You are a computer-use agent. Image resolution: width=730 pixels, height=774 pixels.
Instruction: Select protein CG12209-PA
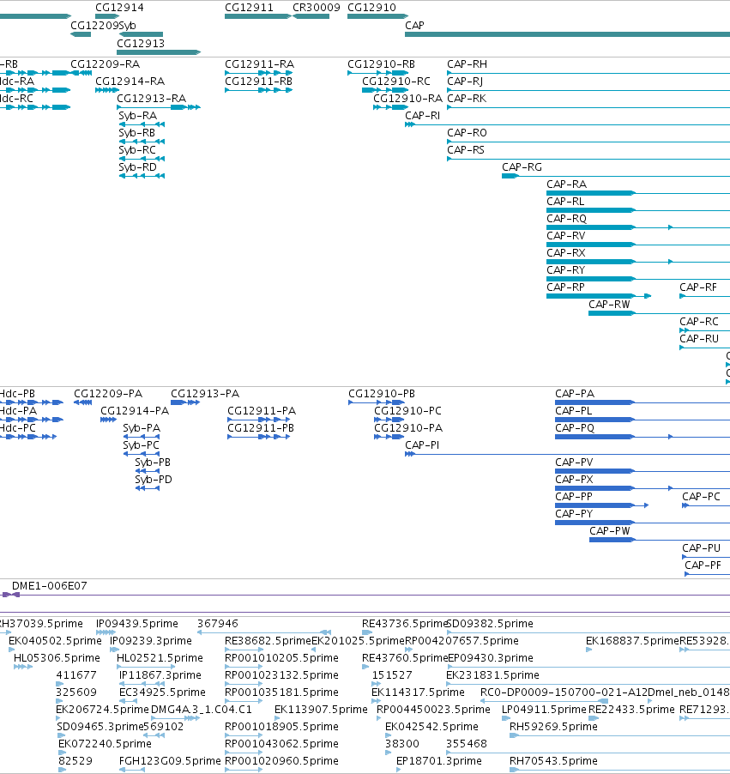click(108, 393)
